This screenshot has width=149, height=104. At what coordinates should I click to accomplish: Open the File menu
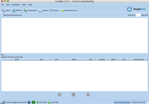3,5
